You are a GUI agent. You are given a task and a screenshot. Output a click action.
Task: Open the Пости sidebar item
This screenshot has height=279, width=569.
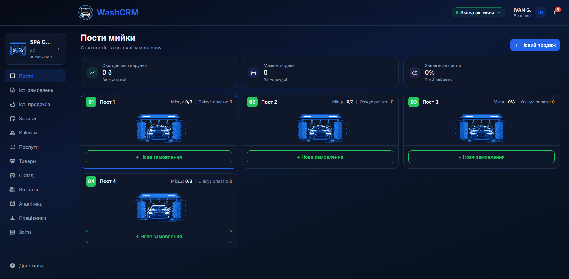pyautogui.click(x=35, y=76)
